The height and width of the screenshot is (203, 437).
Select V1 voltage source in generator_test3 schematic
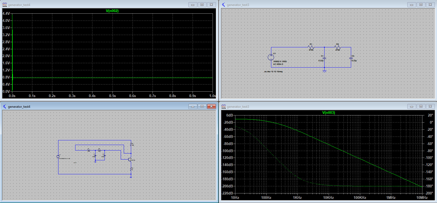tap(271, 57)
